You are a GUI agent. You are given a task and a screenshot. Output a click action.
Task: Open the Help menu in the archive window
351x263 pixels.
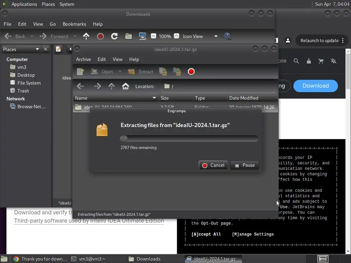tap(134, 59)
